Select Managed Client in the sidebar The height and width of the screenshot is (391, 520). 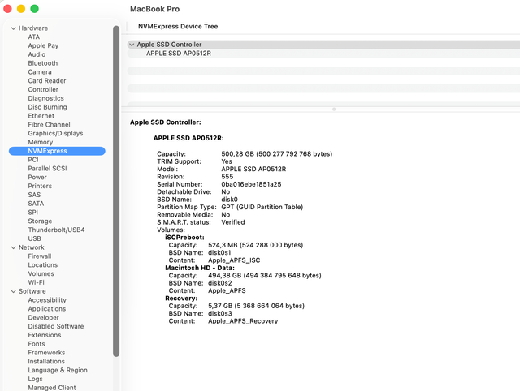[52, 388]
